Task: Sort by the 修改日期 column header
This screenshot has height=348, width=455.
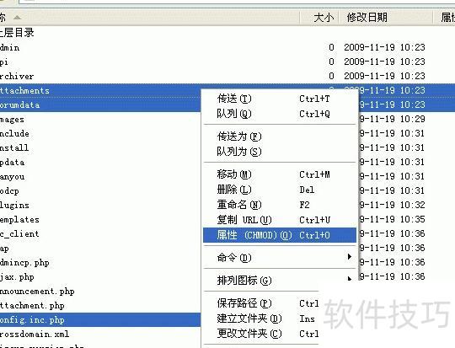Action: pyautogui.click(x=386, y=18)
